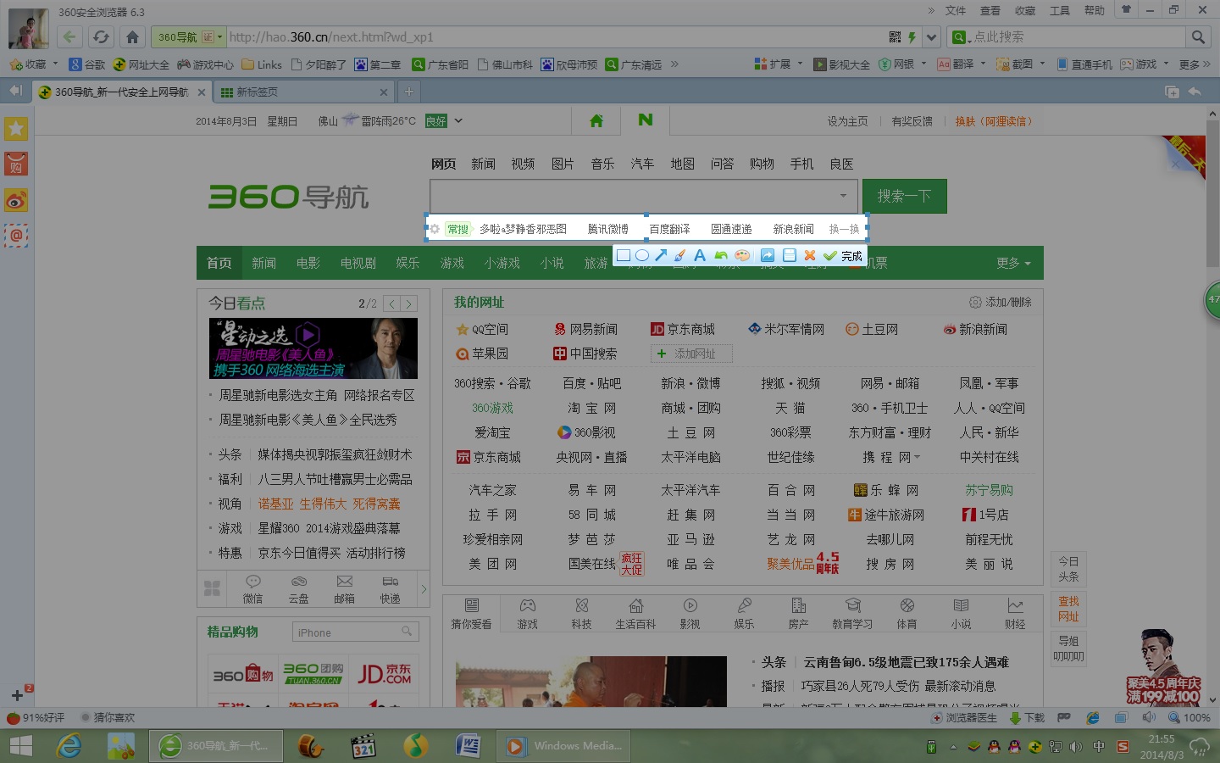Open the mail @ sidebar icon

(16, 236)
